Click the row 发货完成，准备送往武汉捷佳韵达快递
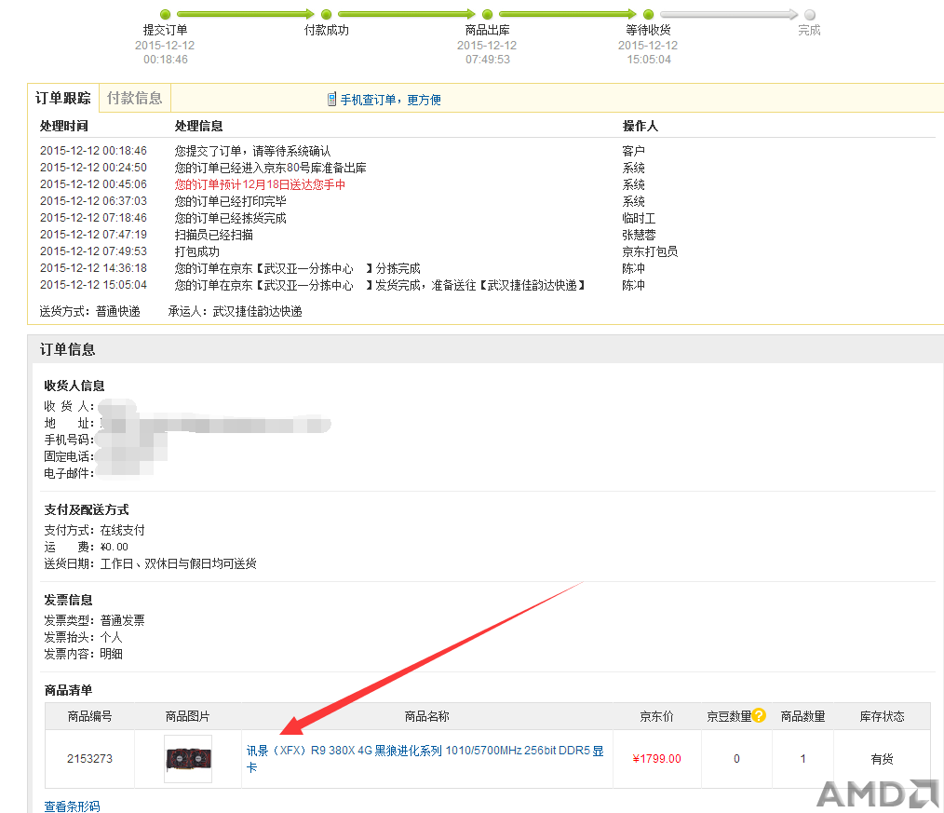Image resolution: width=944 pixels, height=813 pixels. [380, 286]
